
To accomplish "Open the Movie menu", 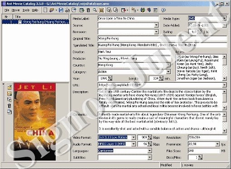I will pyautogui.click(x=16, y=10).
